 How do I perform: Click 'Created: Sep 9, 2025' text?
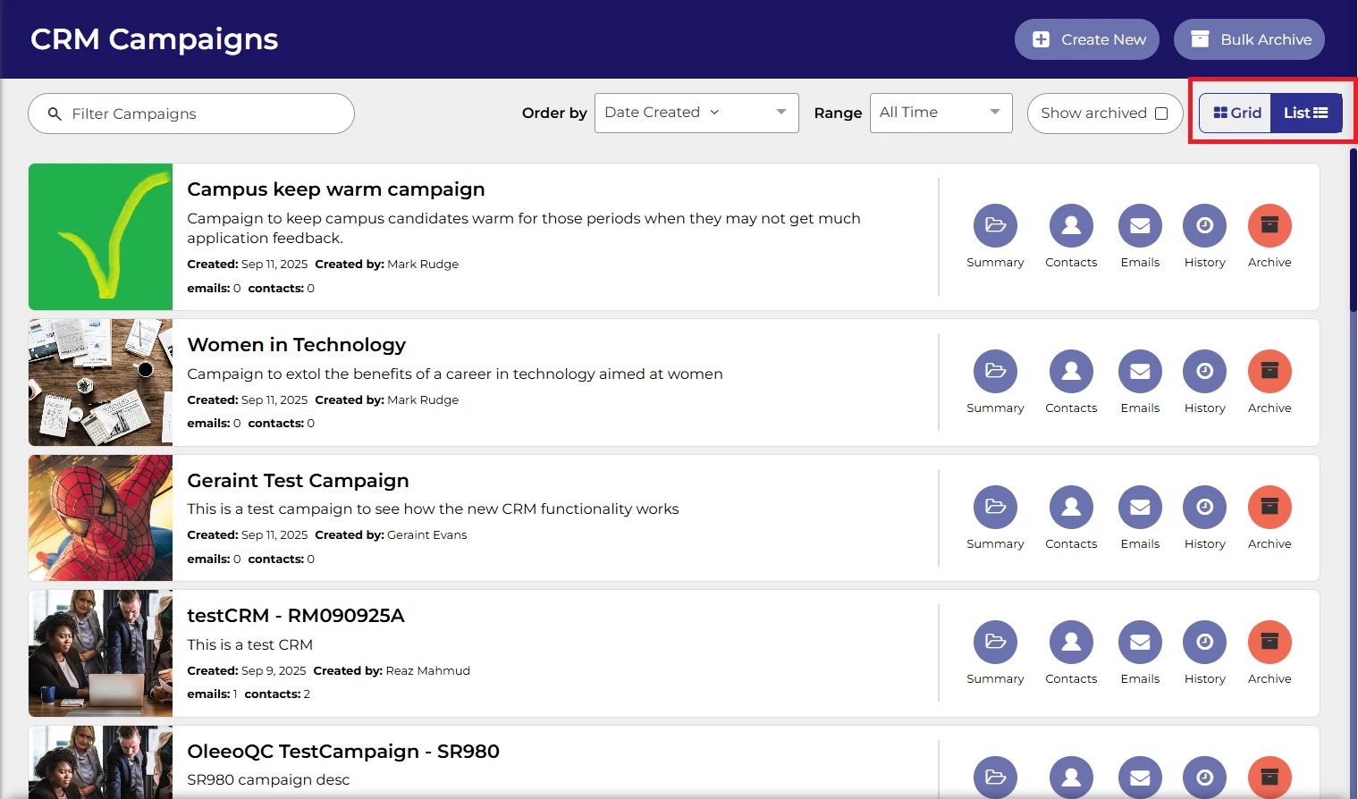(247, 671)
